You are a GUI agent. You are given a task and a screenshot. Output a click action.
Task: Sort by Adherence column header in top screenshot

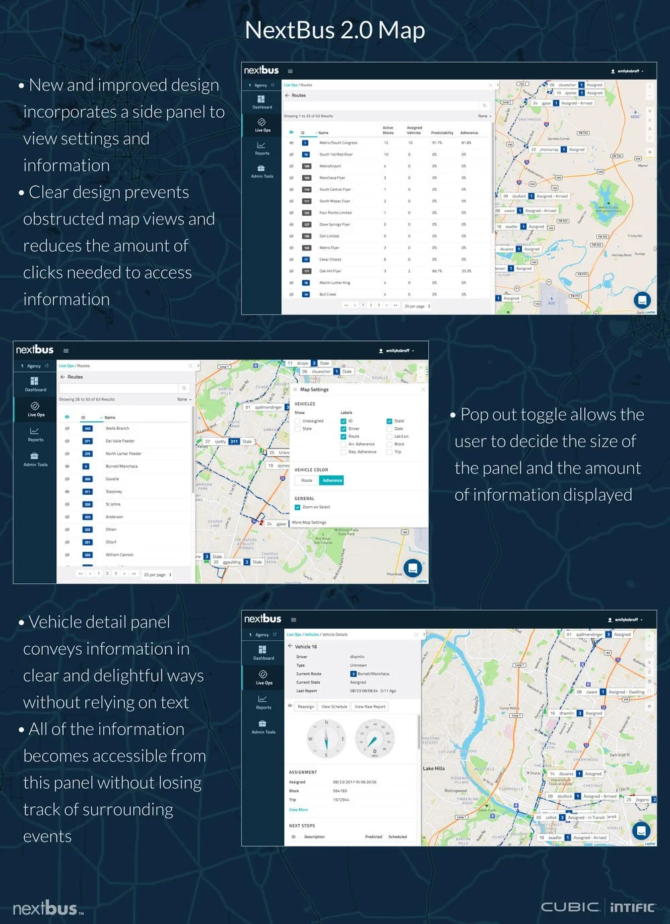tap(469, 133)
